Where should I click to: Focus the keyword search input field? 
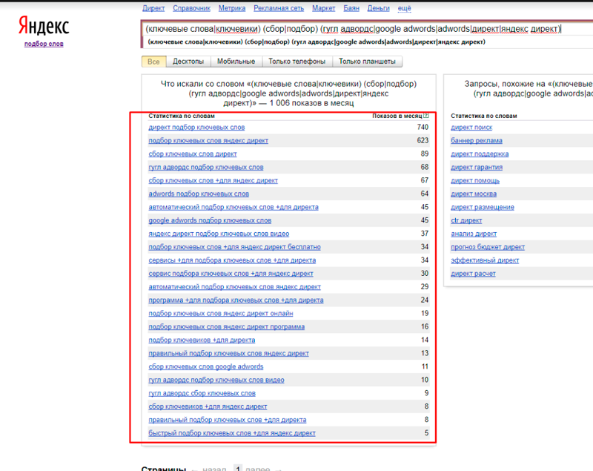point(367,29)
